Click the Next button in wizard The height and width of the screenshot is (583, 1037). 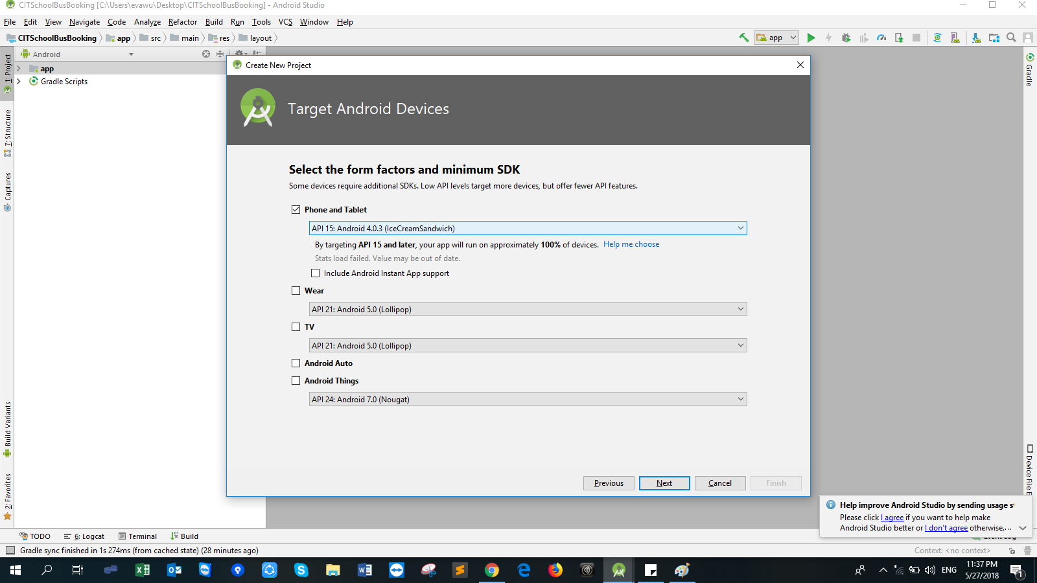(664, 483)
